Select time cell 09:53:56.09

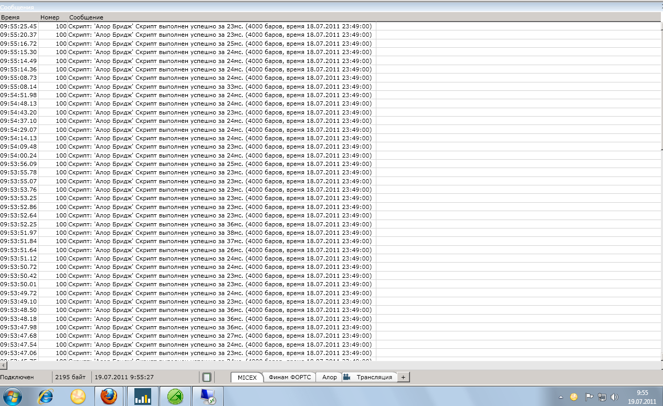coord(19,164)
